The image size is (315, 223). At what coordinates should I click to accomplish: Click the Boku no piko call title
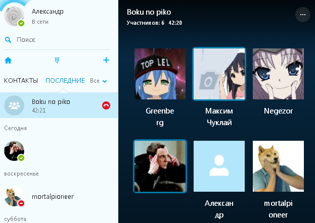coord(149,12)
